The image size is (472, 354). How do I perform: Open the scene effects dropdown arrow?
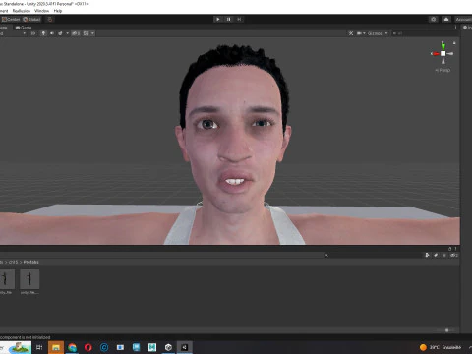tap(67, 33)
